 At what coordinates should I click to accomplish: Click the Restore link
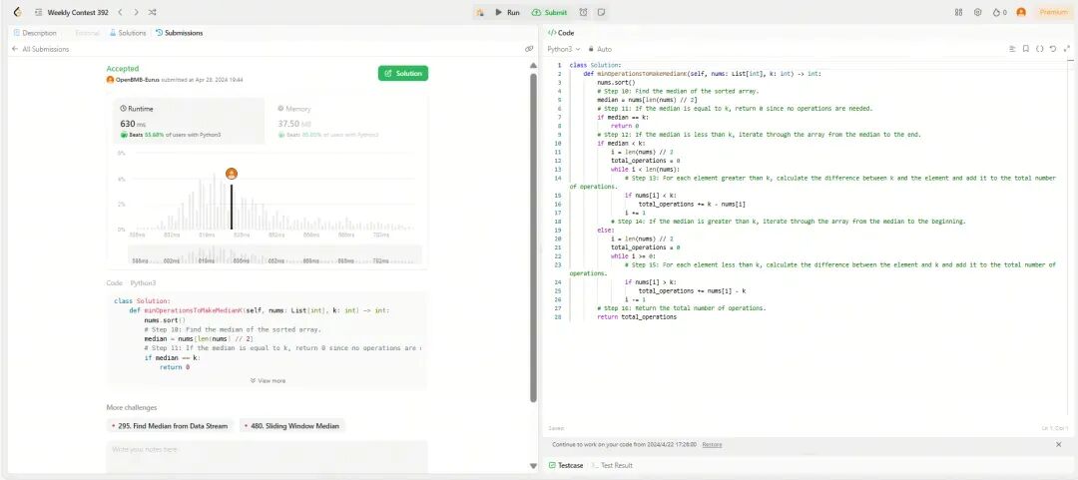(713, 445)
